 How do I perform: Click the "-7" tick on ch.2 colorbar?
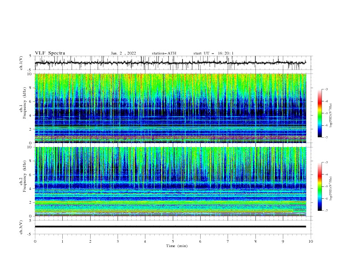point(326,211)
